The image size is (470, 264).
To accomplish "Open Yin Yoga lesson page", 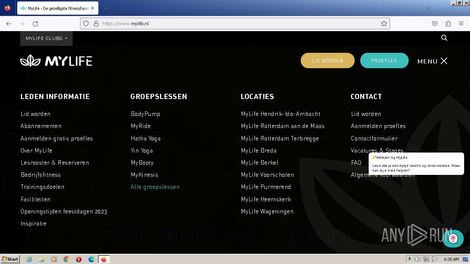I will point(142,151).
